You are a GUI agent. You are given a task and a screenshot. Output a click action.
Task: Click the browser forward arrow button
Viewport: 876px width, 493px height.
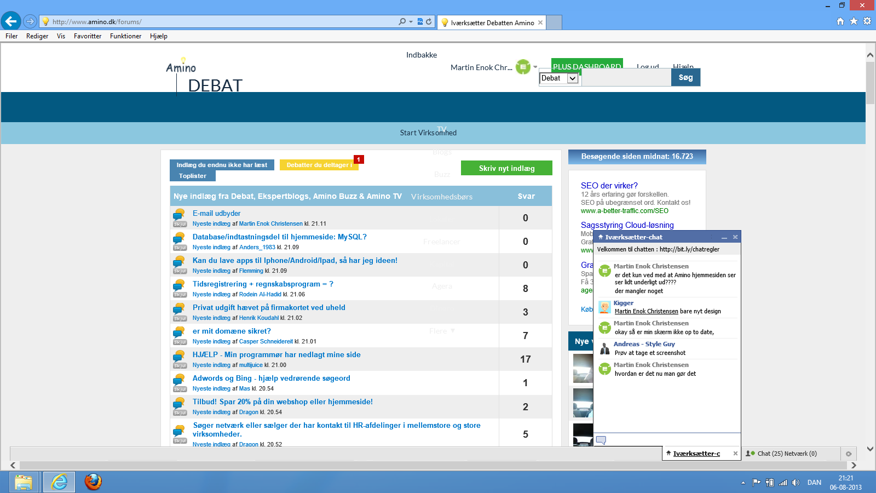pyautogui.click(x=30, y=21)
